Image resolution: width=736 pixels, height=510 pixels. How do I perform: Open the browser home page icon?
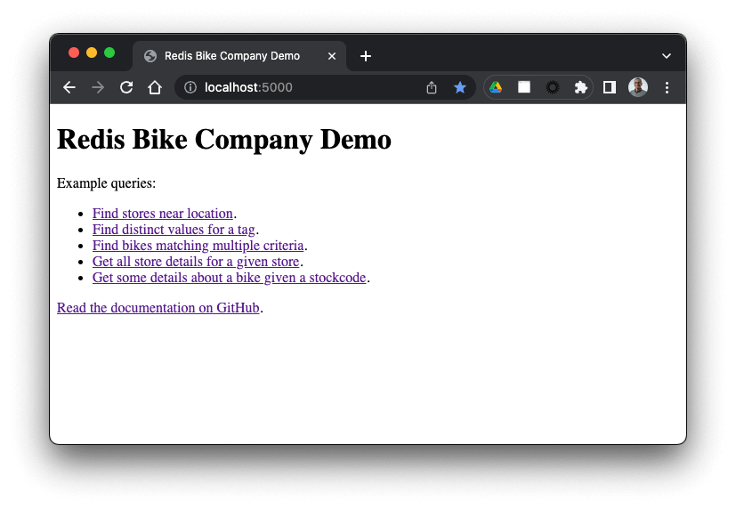(x=155, y=87)
